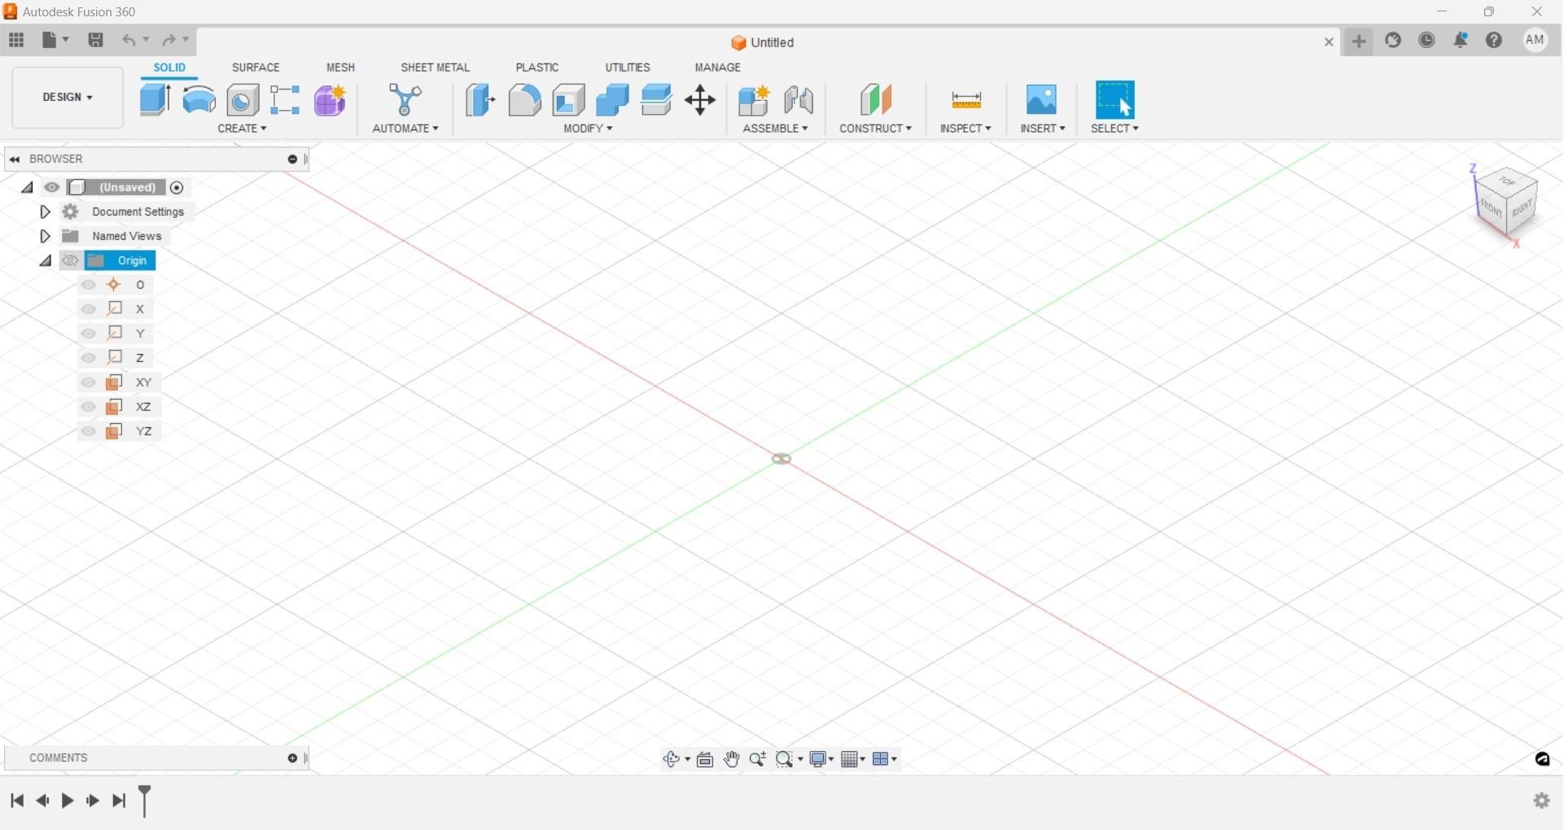Click the Assemble new component icon
1568x830 pixels.
pos(755,100)
